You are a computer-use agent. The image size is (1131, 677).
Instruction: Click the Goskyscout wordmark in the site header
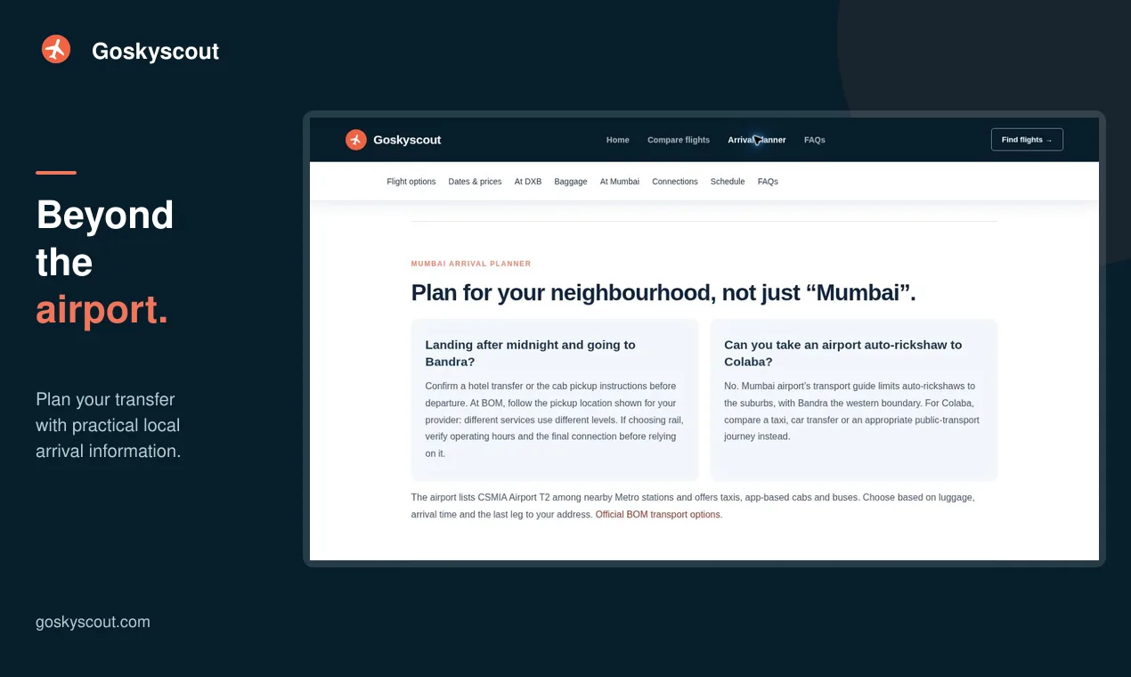tap(407, 140)
